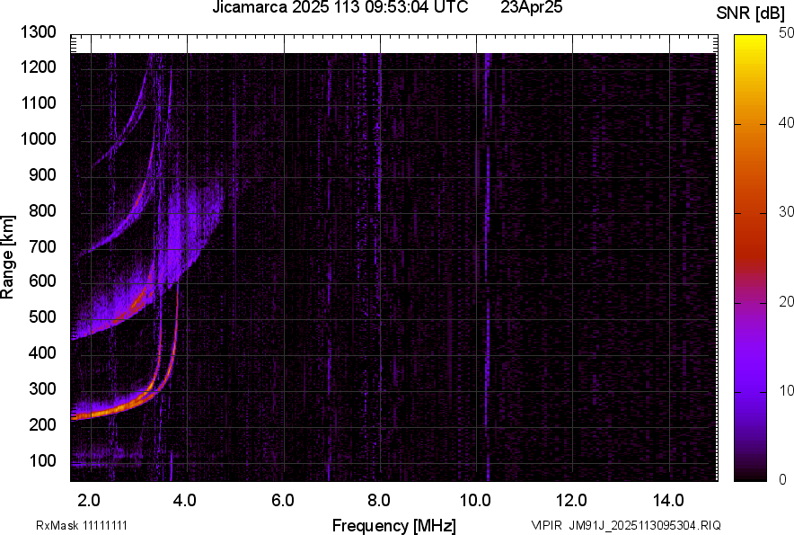
Task: Click the range tick label '600'
Action: [x=42, y=281]
